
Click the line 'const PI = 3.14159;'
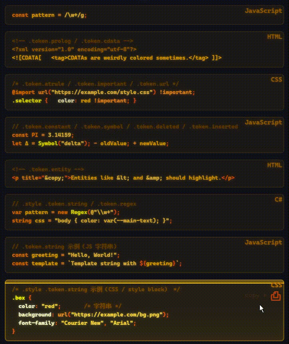(x=43, y=135)
